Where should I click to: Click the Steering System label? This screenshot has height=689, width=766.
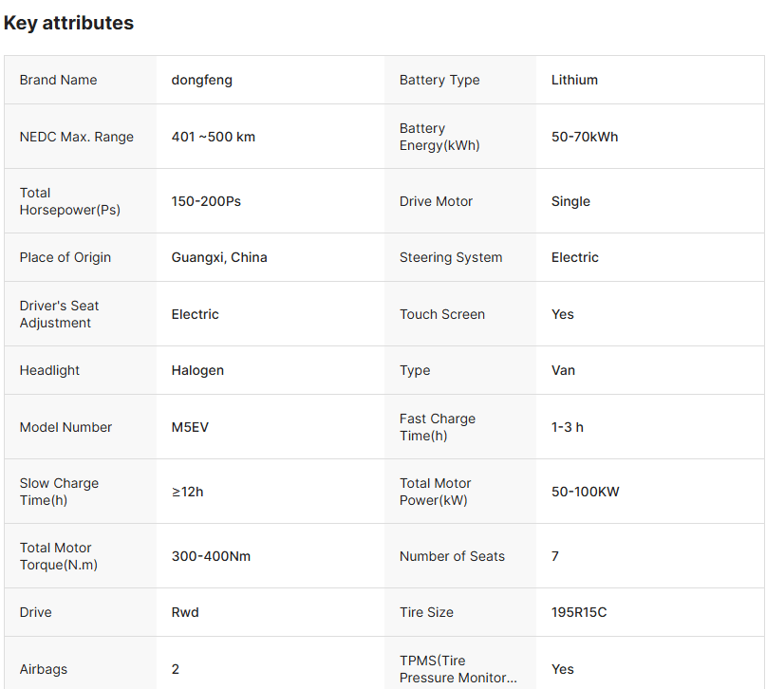(451, 257)
